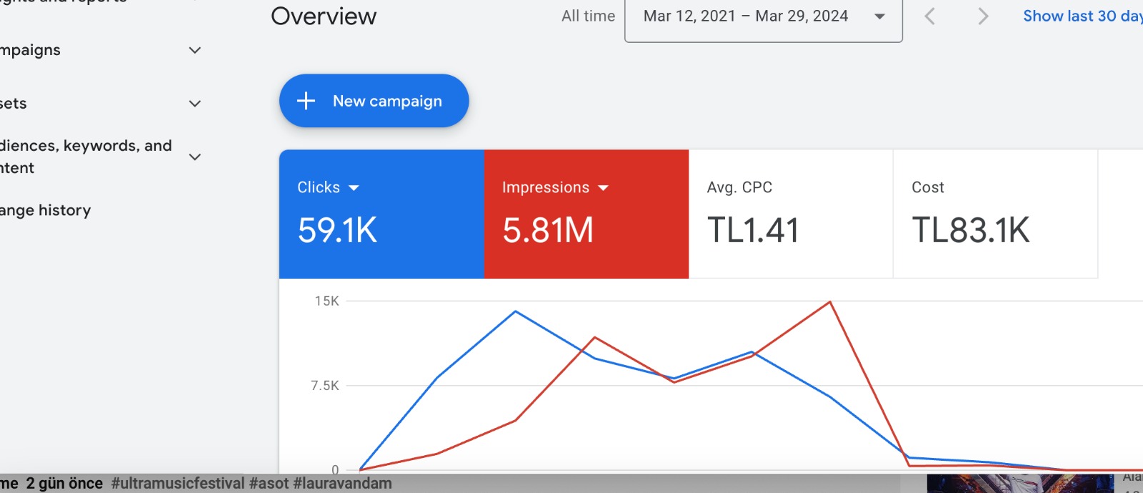Go to next date period arrow

coord(983,16)
